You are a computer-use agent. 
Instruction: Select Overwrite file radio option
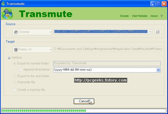(14, 82)
